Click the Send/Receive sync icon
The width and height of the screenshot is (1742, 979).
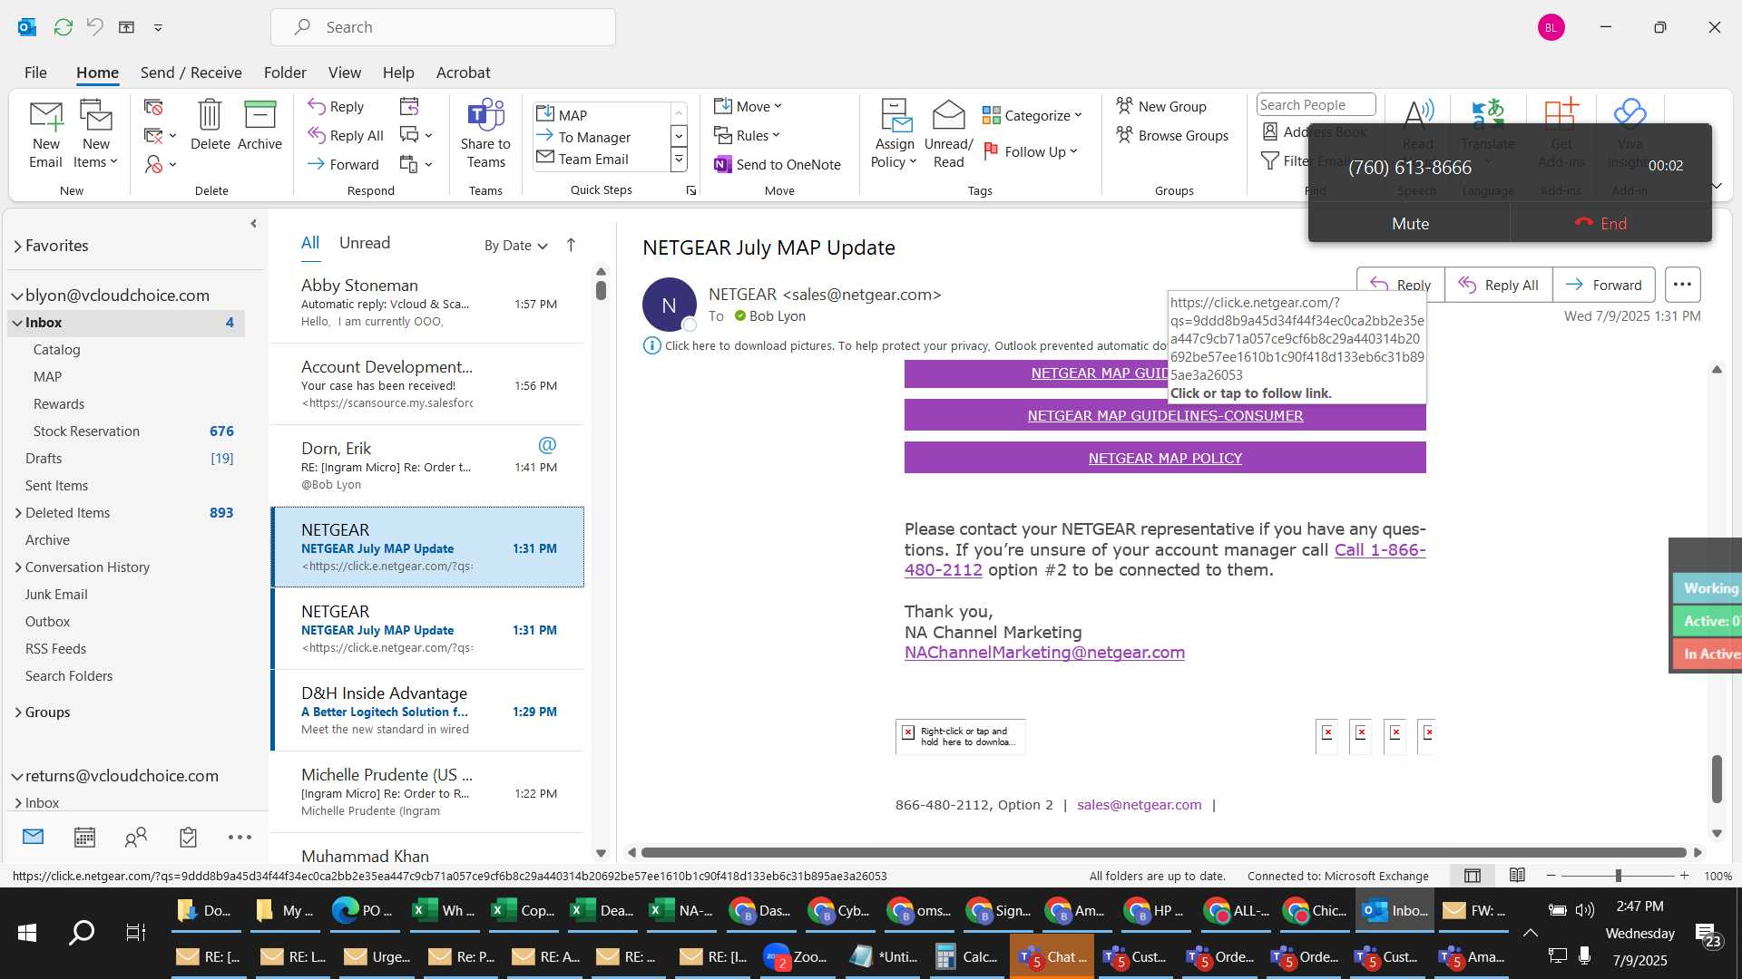coord(63,27)
